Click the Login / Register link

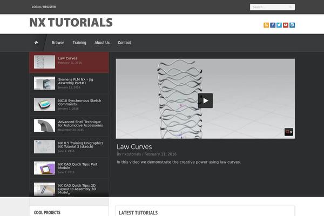point(44,7)
